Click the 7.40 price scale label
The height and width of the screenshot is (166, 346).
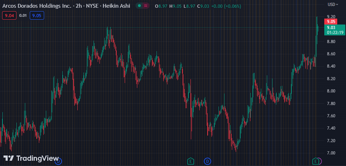pyautogui.click(x=331, y=128)
